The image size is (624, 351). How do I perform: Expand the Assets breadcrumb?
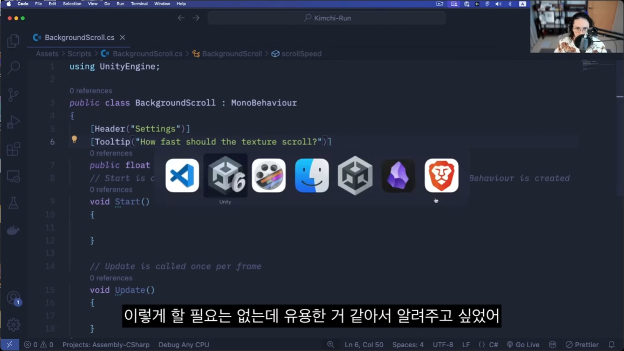pos(47,54)
